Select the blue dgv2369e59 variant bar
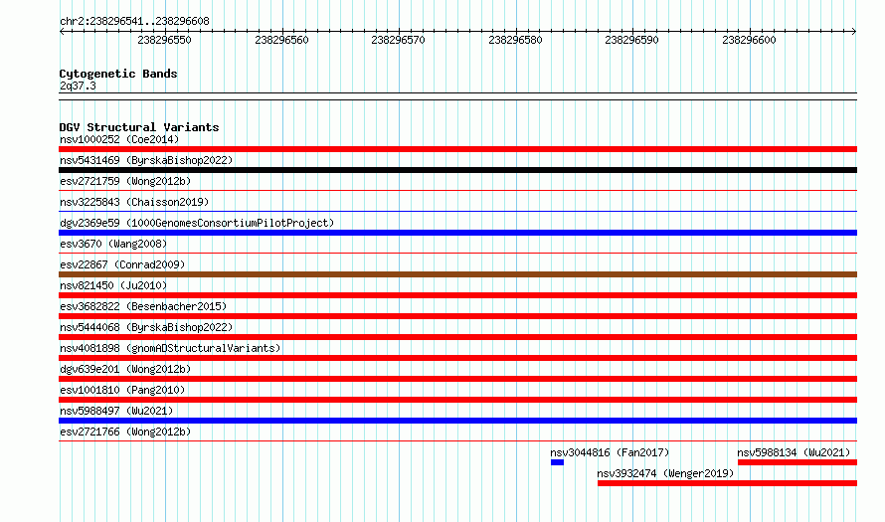 coord(457,233)
